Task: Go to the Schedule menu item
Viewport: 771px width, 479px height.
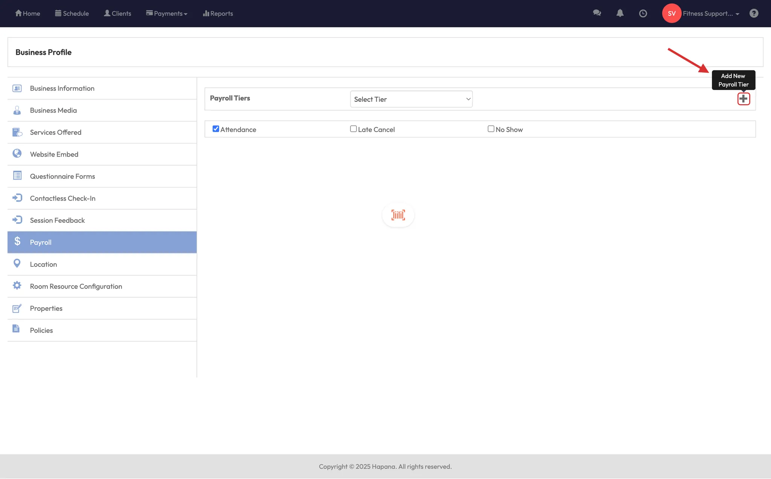Action: point(72,14)
